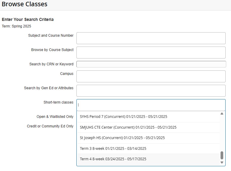Click the Subject and Course Number field
Image resolution: width=231 pixels, height=171 pixels.
coord(151,38)
